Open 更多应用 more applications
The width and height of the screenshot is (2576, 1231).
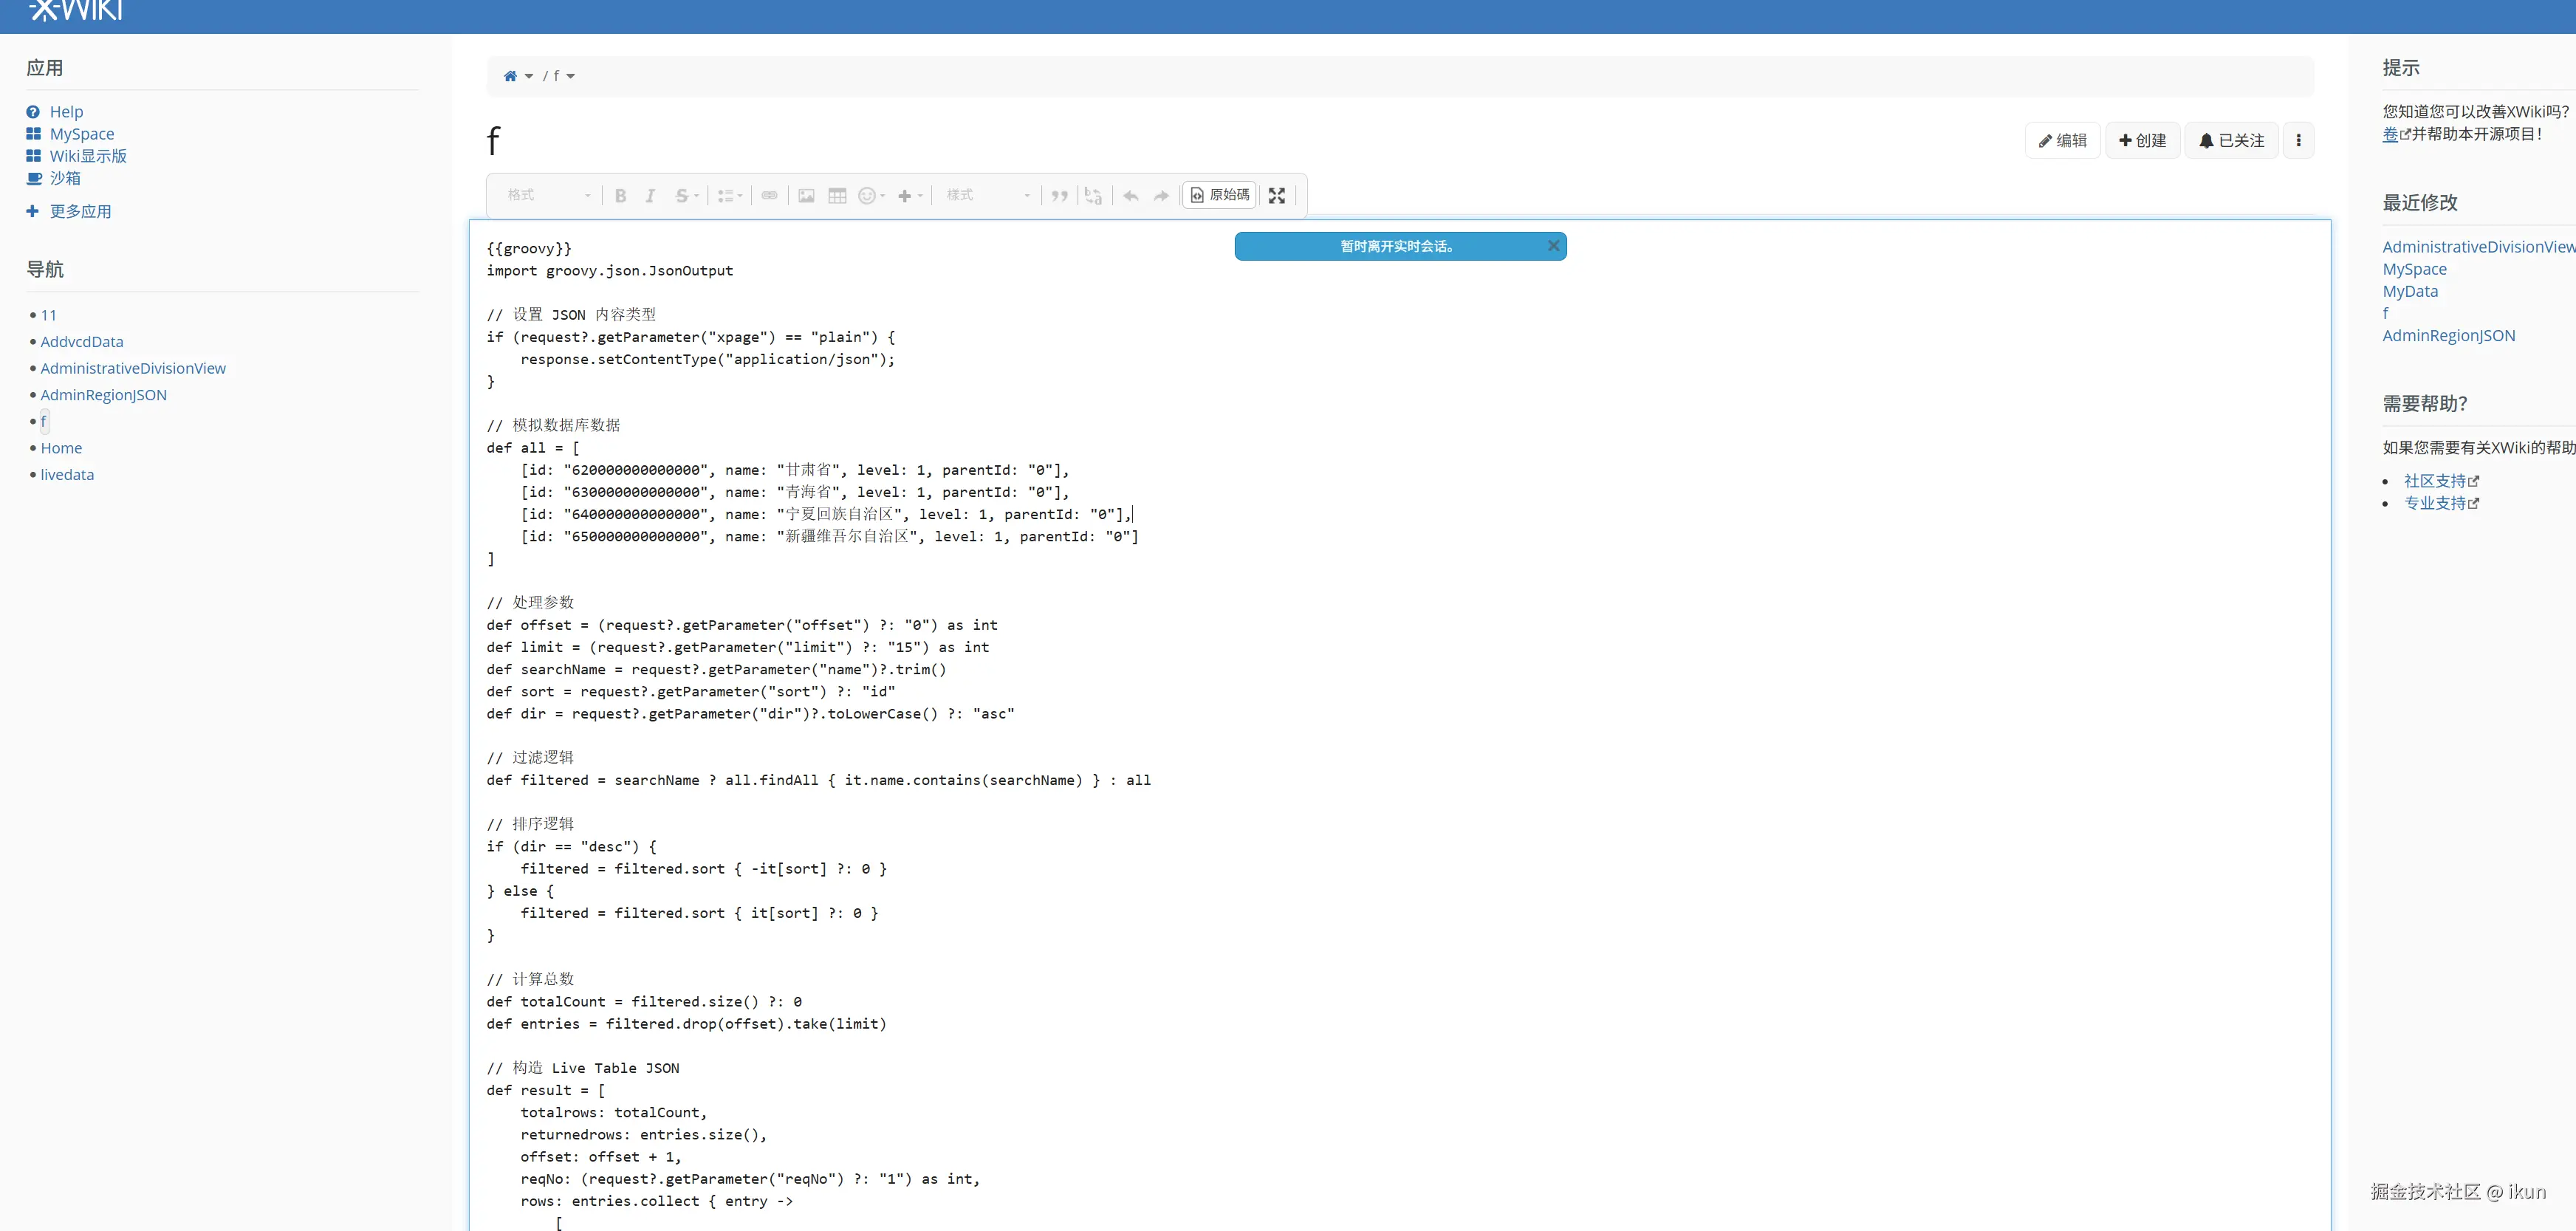[x=80, y=211]
